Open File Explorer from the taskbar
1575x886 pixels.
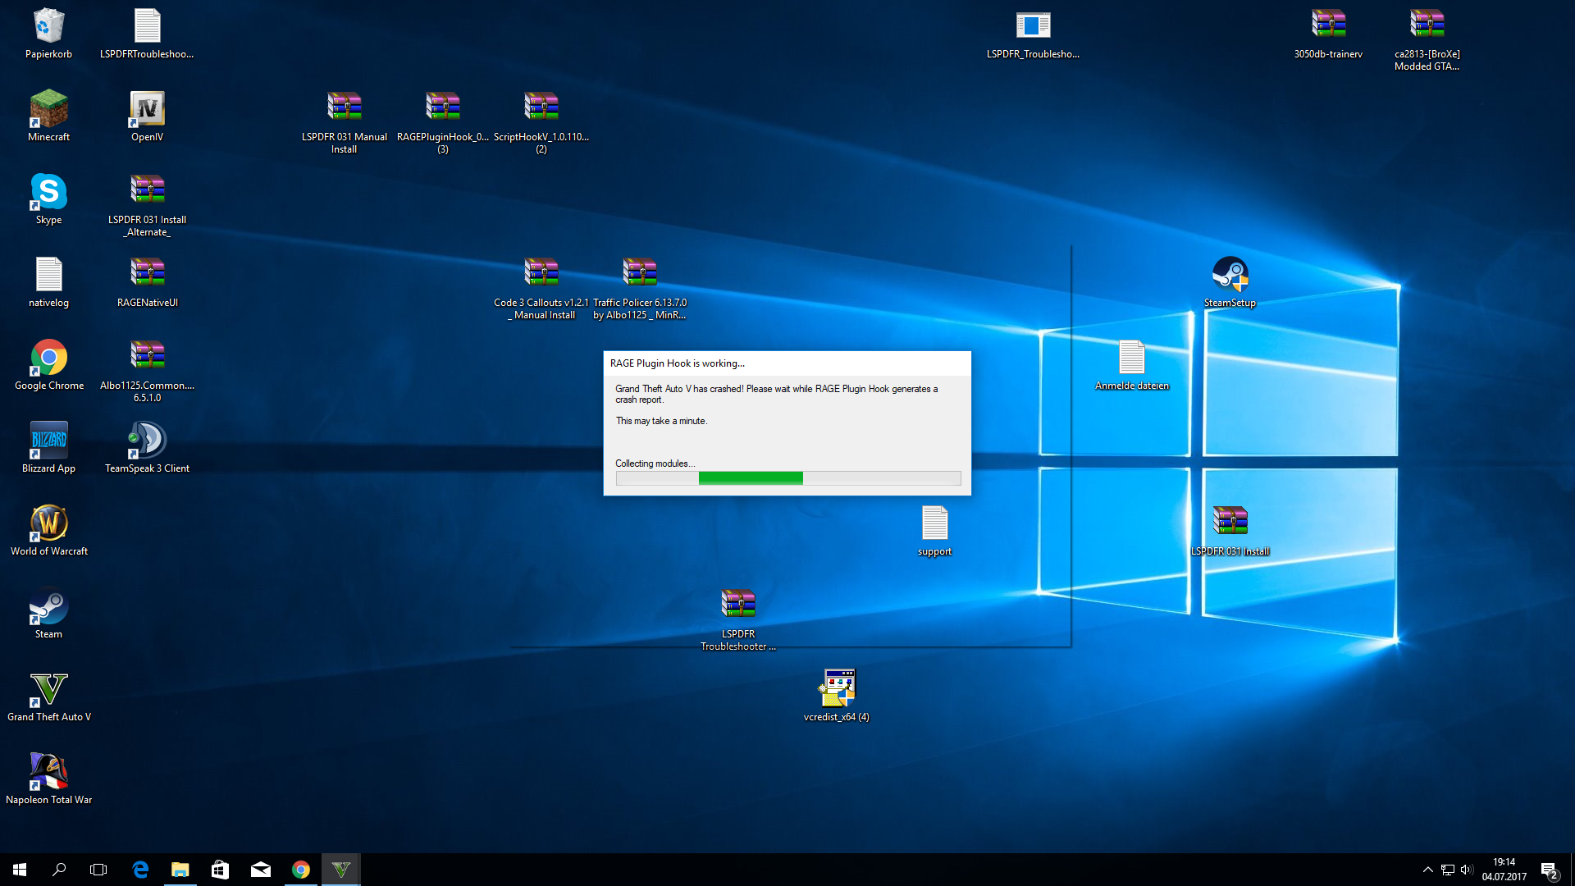pyautogui.click(x=180, y=870)
